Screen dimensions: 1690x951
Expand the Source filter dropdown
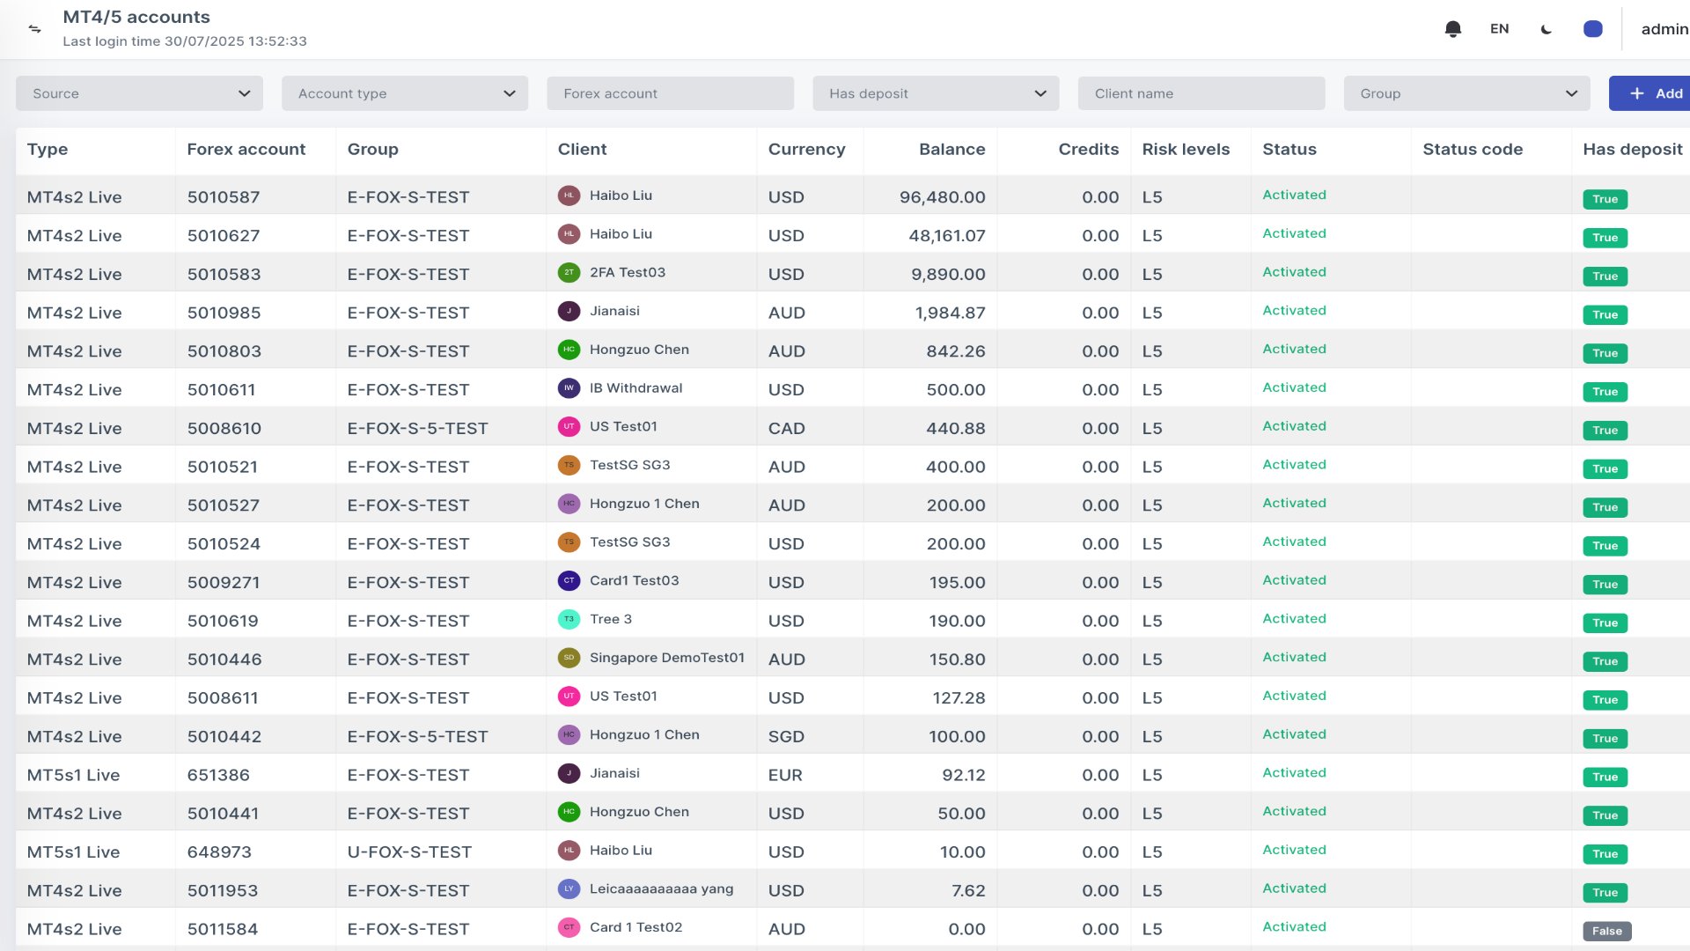click(140, 93)
